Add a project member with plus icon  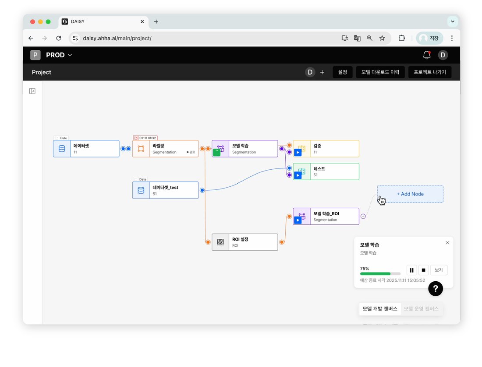click(x=322, y=72)
